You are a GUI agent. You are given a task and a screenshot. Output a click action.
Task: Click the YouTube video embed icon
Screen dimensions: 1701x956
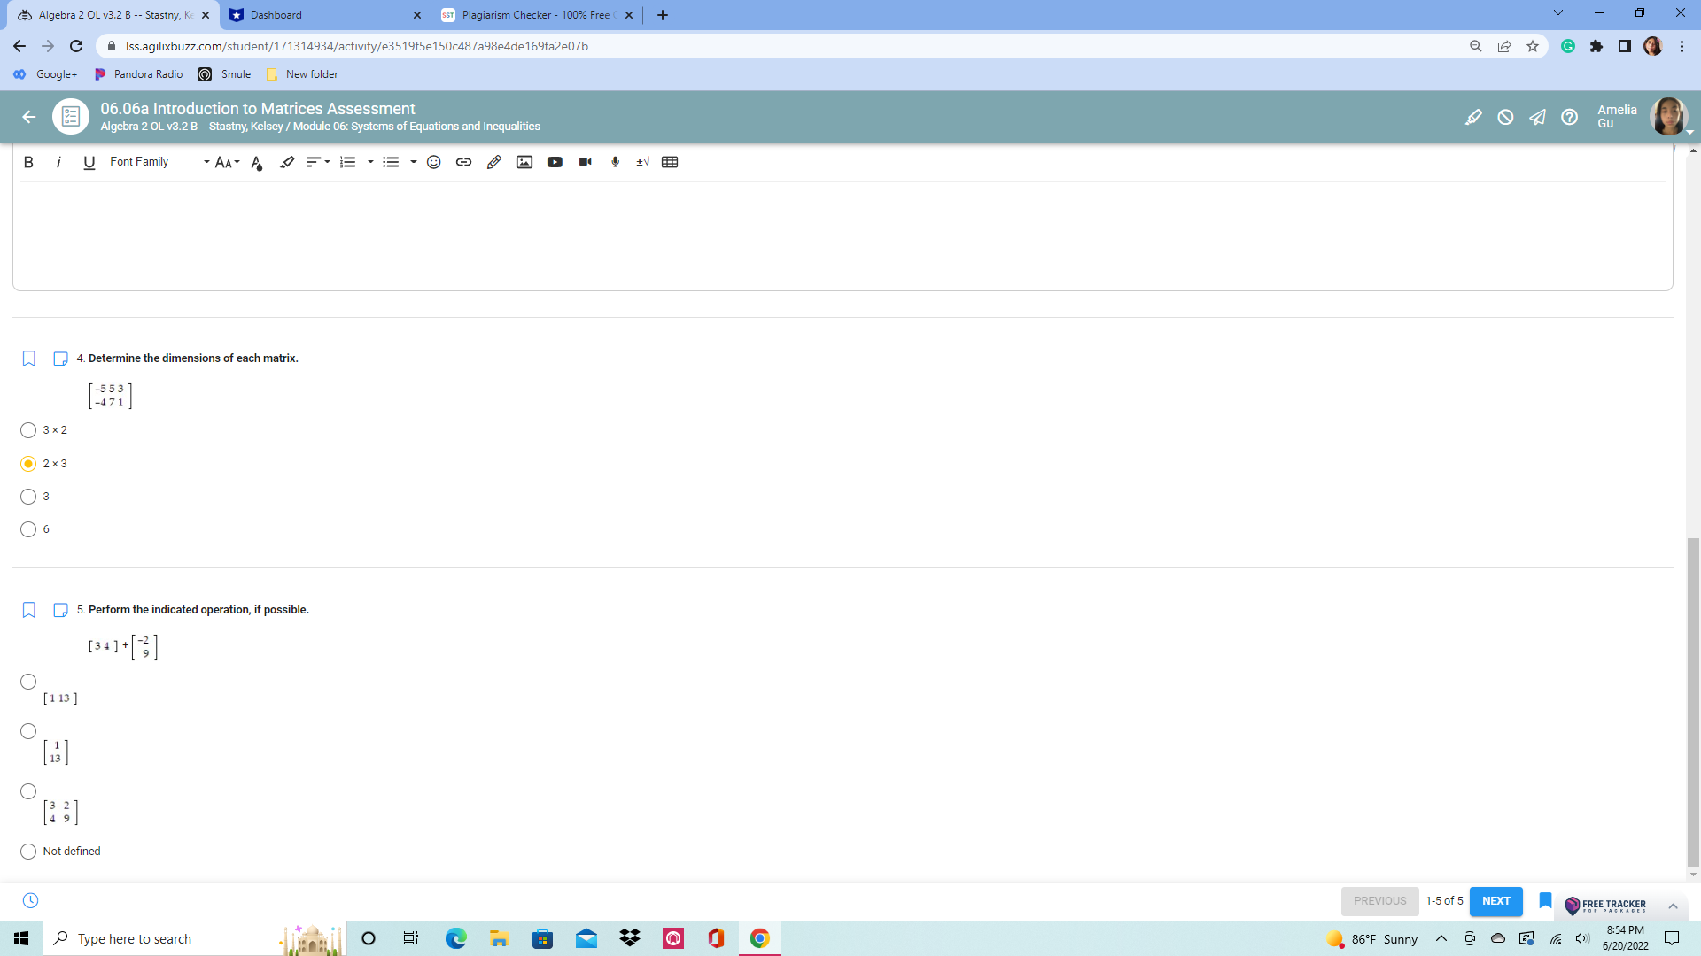[555, 162]
